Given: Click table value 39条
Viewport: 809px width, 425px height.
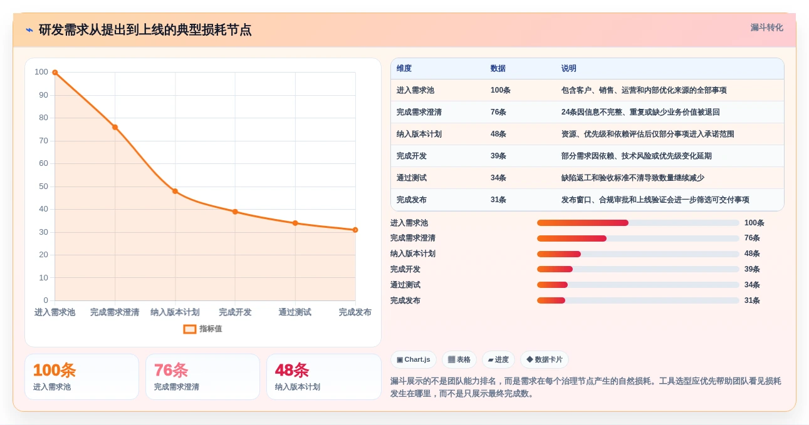Looking at the screenshot, I should pyautogui.click(x=499, y=156).
